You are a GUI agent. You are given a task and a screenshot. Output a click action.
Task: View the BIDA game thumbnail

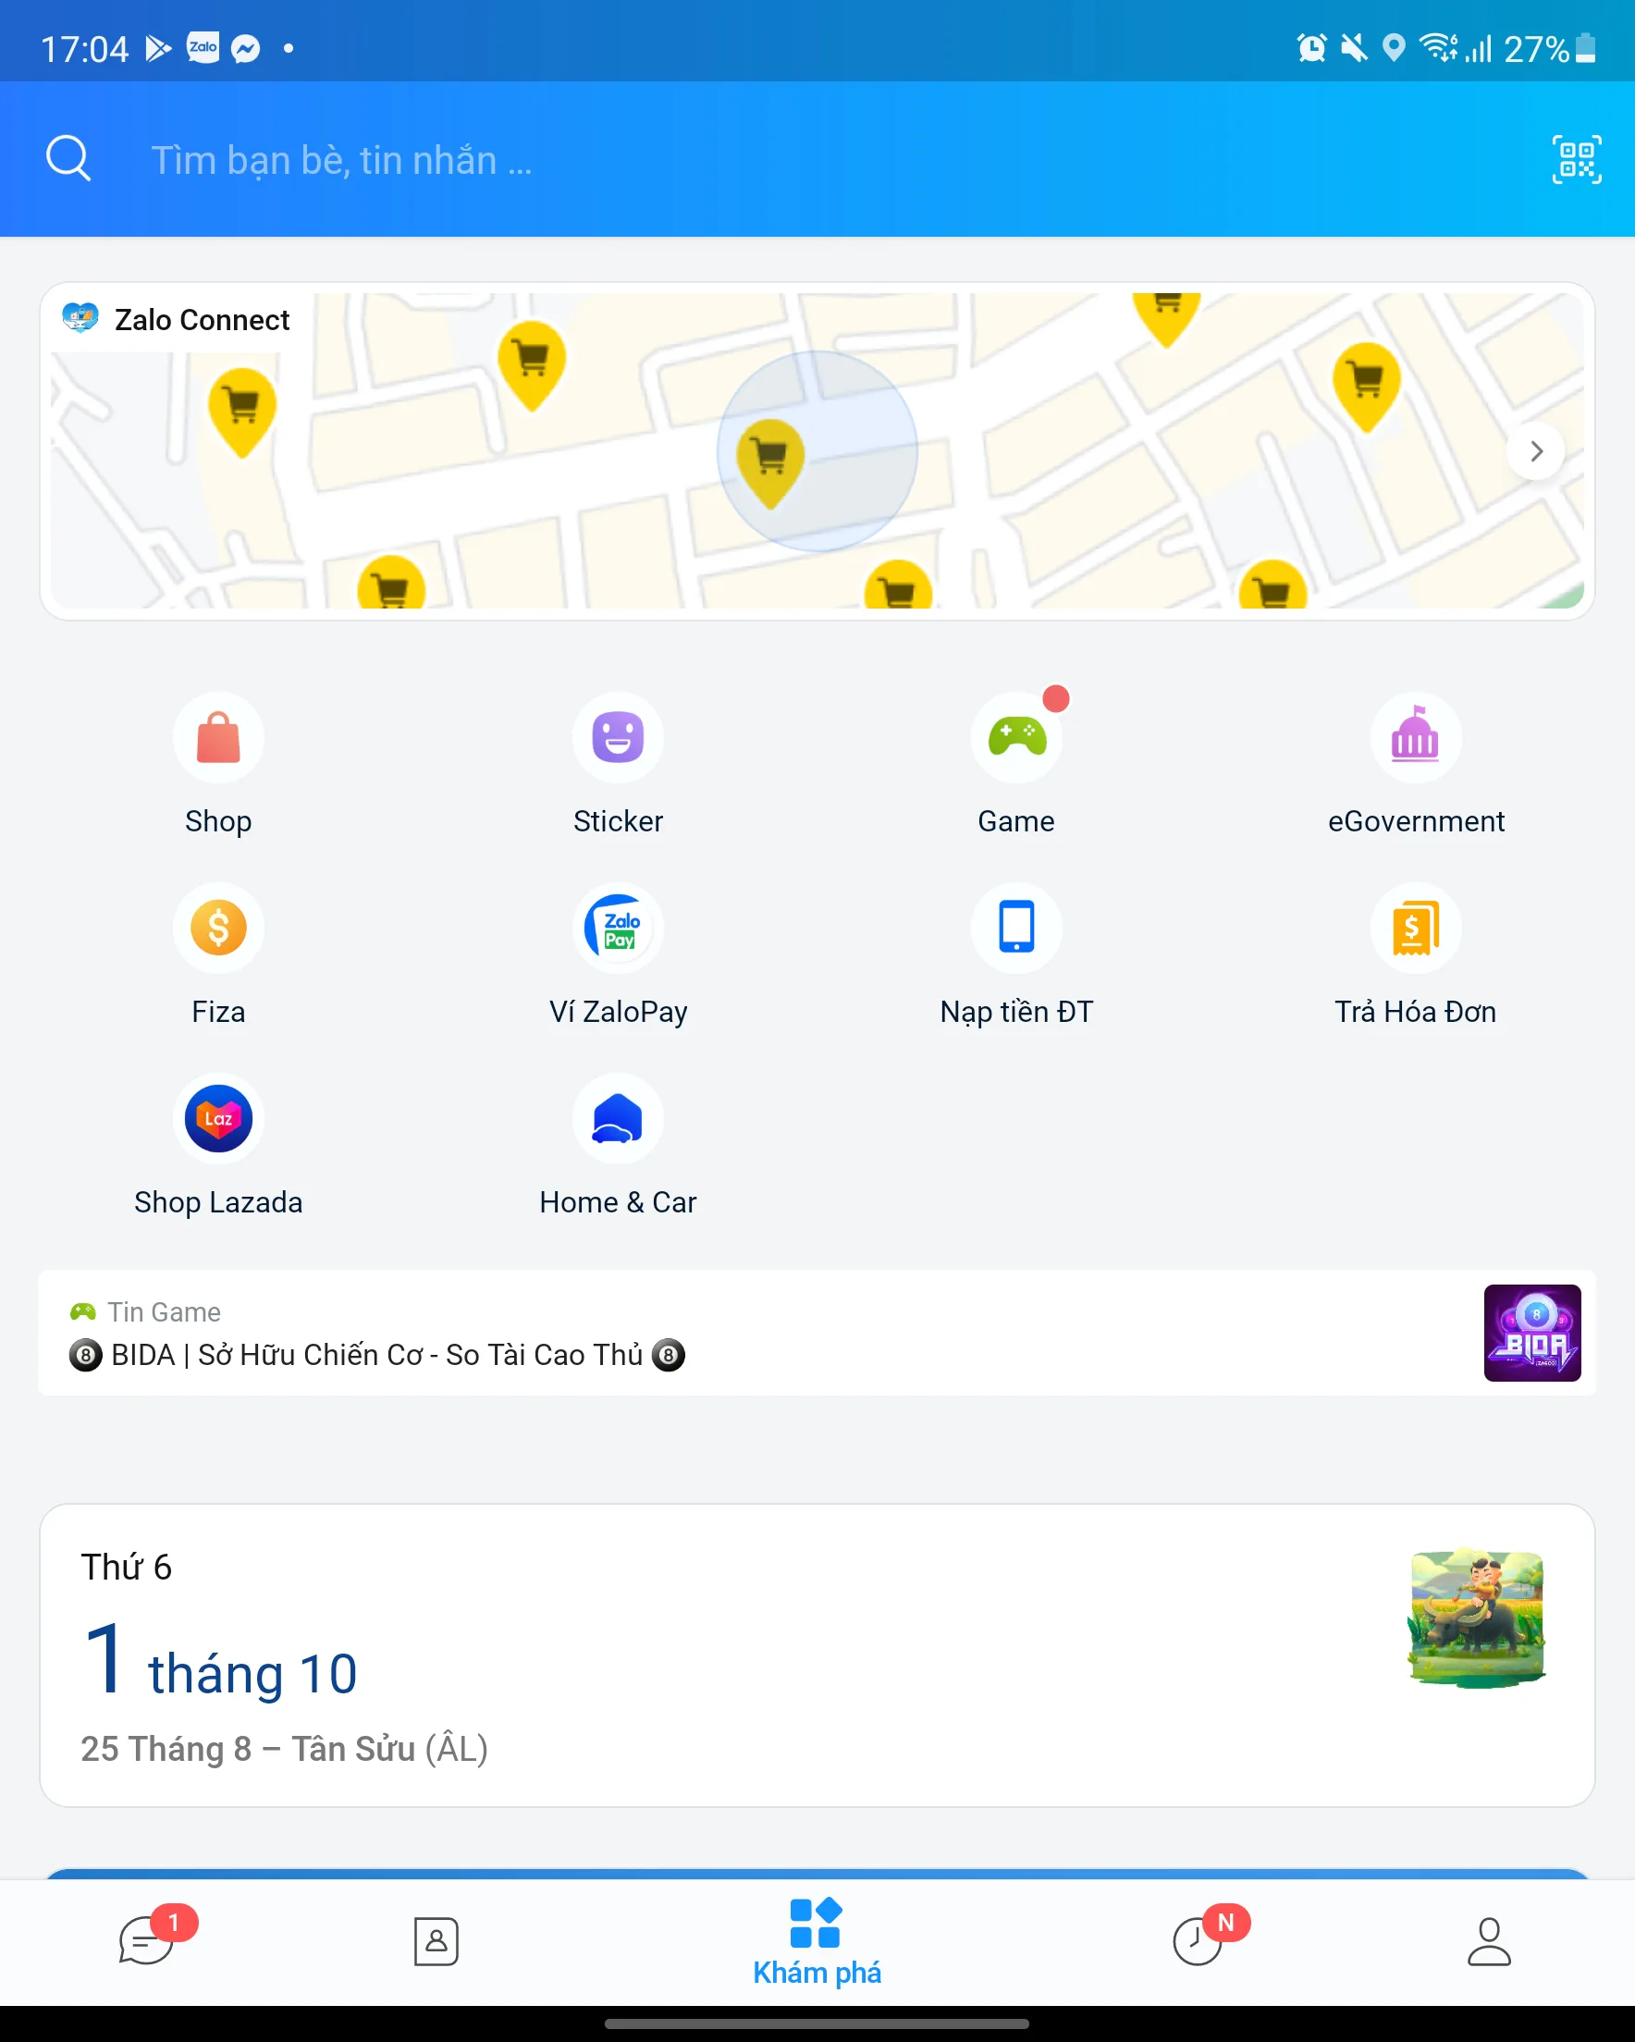(1531, 1333)
